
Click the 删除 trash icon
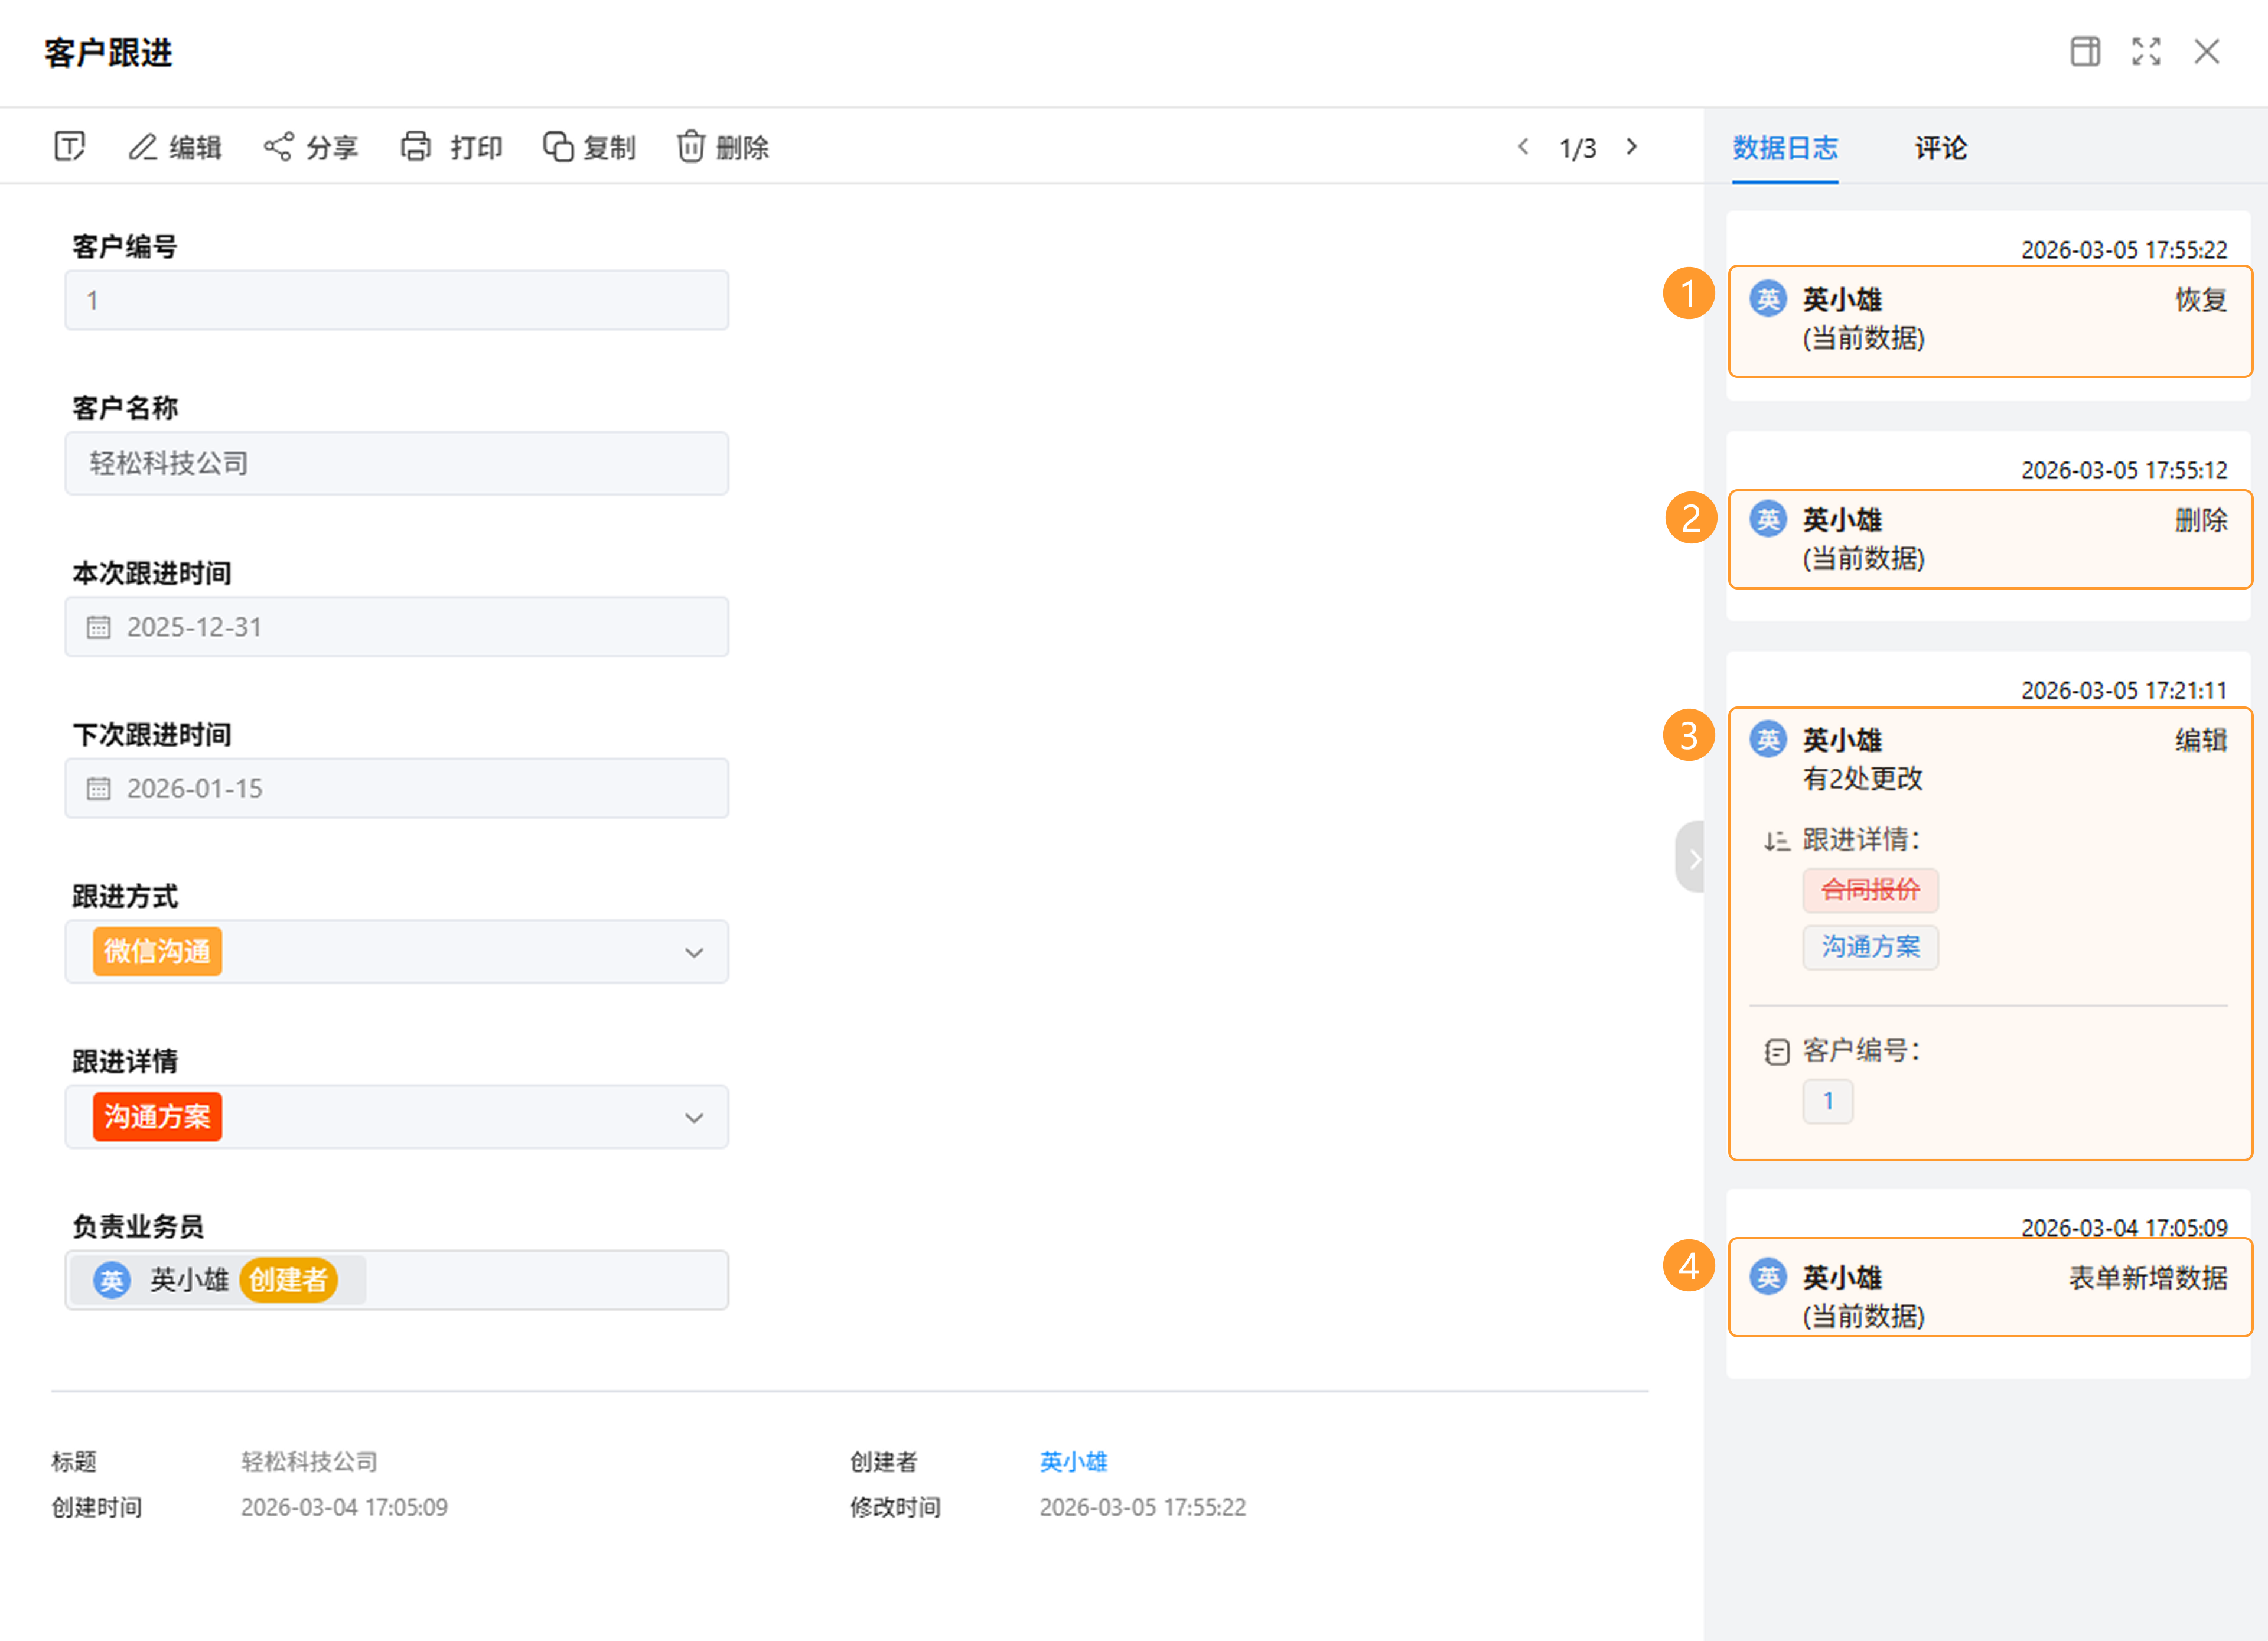tap(690, 147)
